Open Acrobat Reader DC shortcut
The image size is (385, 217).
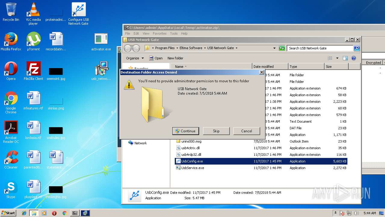tap(11, 132)
